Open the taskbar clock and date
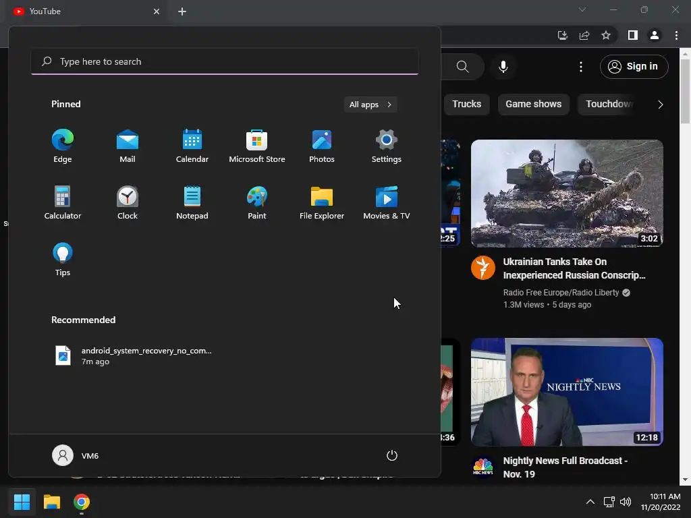 [x=661, y=502]
